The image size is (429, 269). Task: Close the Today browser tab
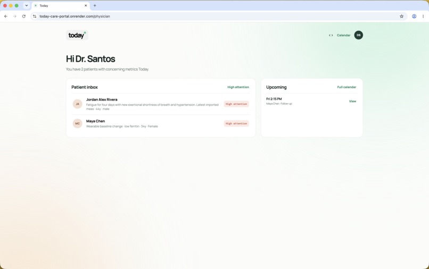tap(86, 5)
